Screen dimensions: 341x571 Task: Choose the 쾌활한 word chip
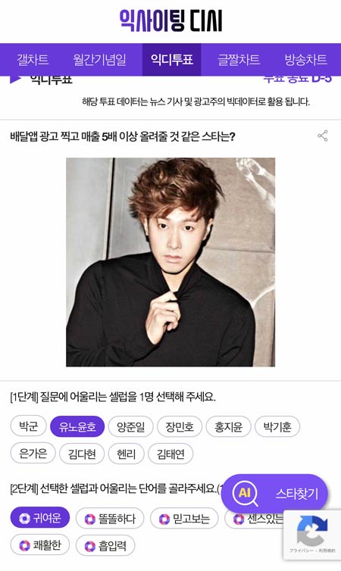click(x=39, y=545)
